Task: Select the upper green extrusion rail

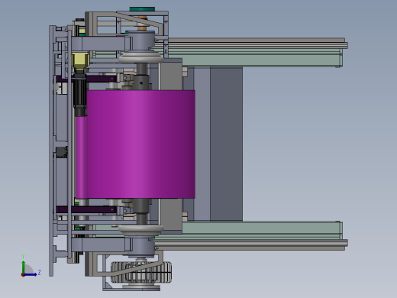Action: pyautogui.click(x=262, y=57)
